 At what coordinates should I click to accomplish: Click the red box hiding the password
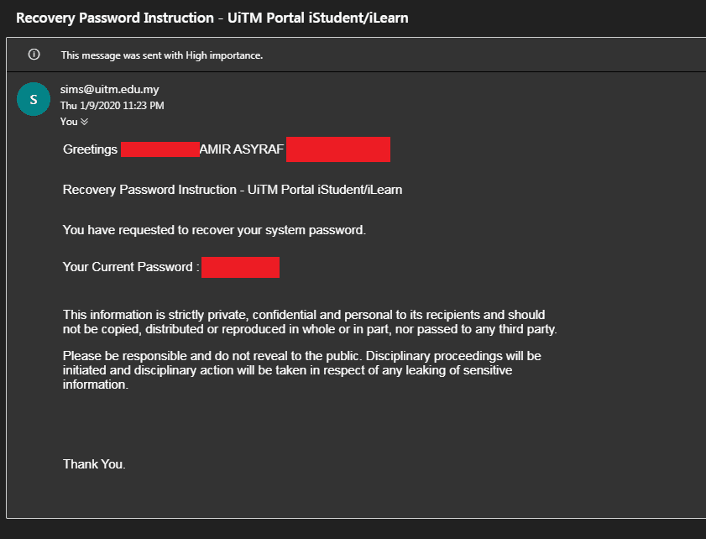(x=240, y=268)
